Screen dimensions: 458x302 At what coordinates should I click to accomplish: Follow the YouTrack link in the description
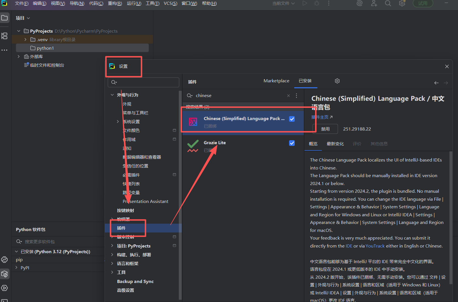pos(375,246)
